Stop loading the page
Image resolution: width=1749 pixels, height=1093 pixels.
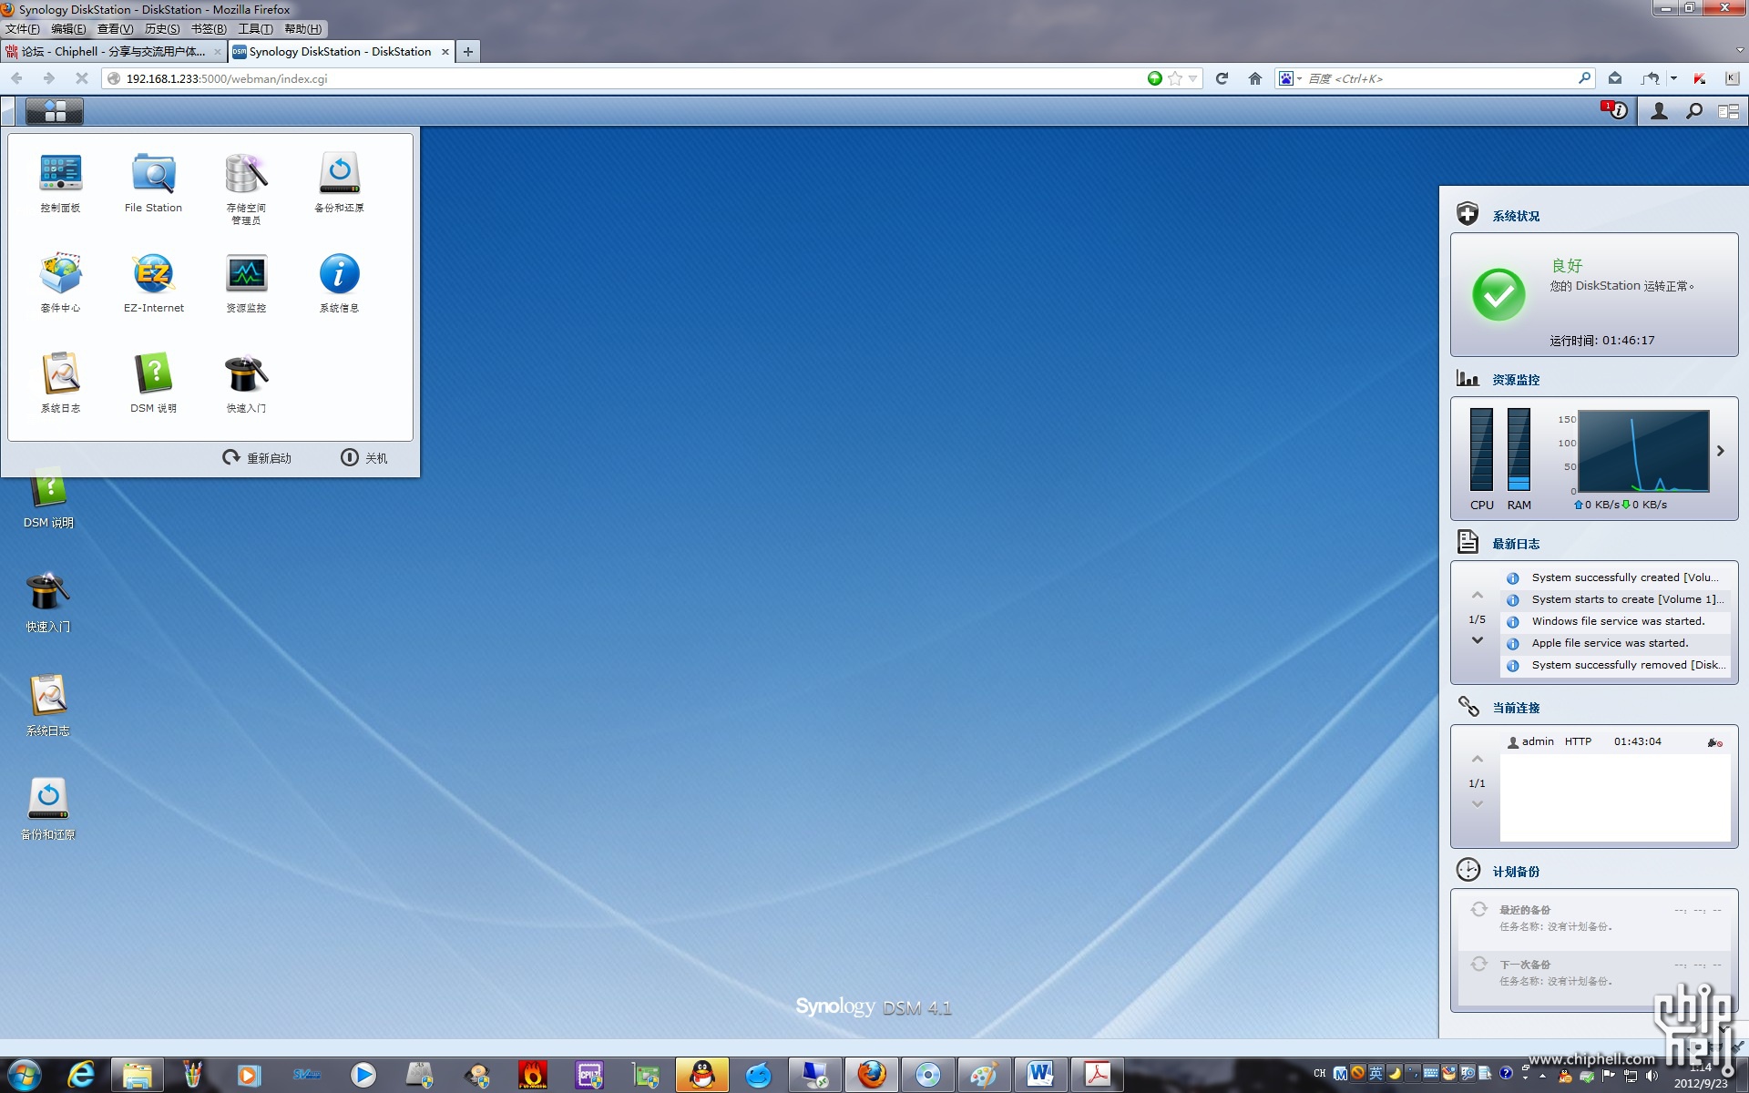pos(82,78)
